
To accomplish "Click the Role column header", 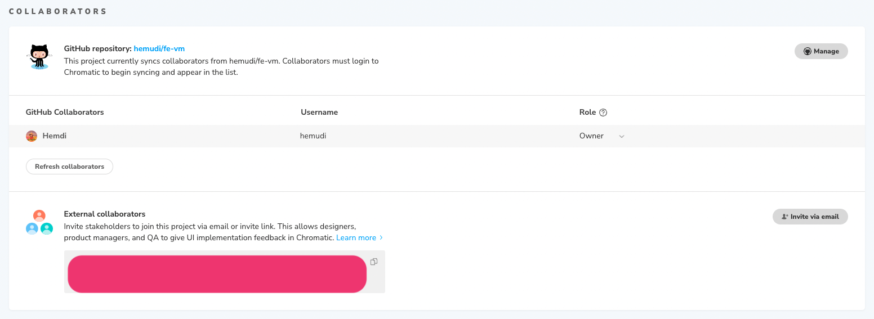I will [x=587, y=113].
